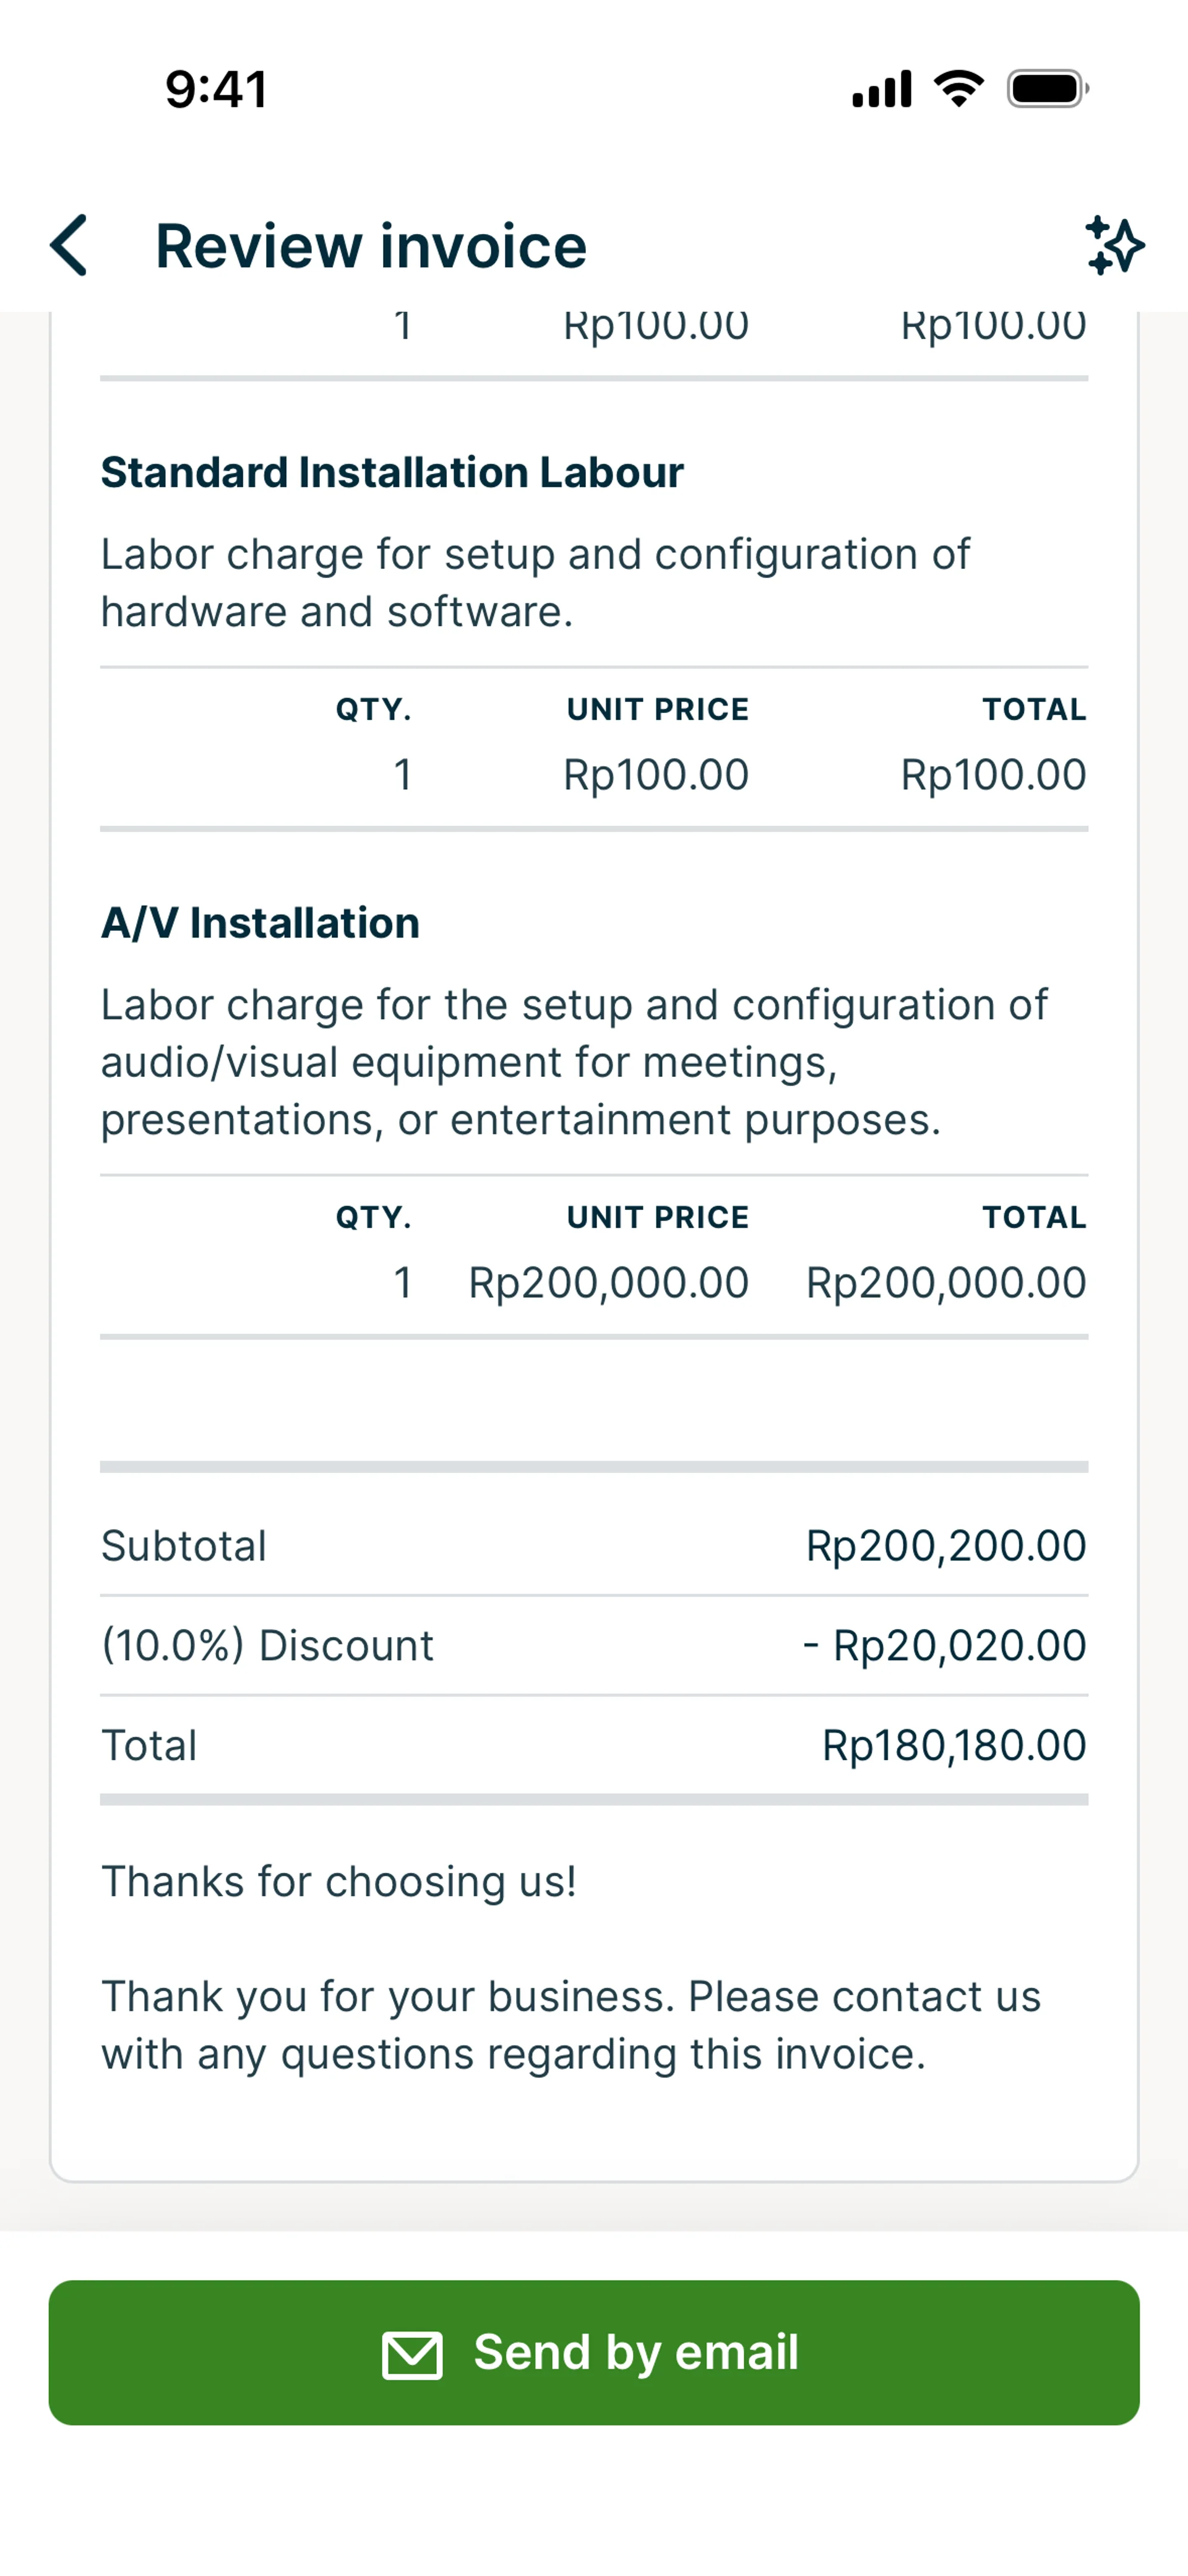The width and height of the screenshot is (1188, 2576).
Task: Tap the Wi-Fi status icon
Action: click(x=958, y=89)
